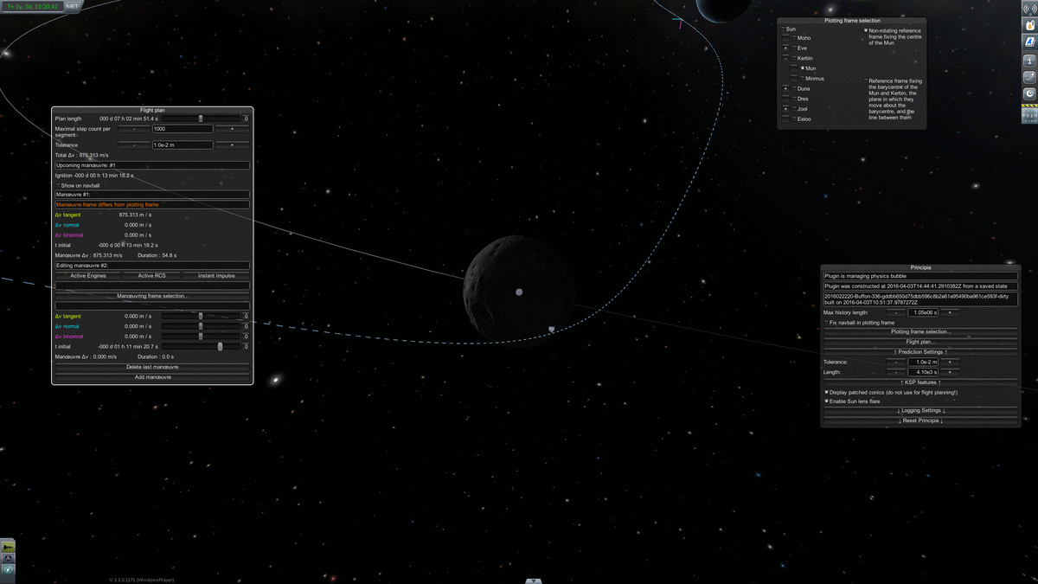Select Active RCS thrust mode

pyautogui.click(x=152, y=276)
